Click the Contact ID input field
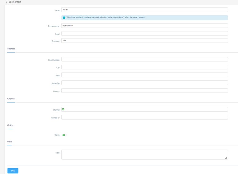The image size is (238, 174). (145, 117)
